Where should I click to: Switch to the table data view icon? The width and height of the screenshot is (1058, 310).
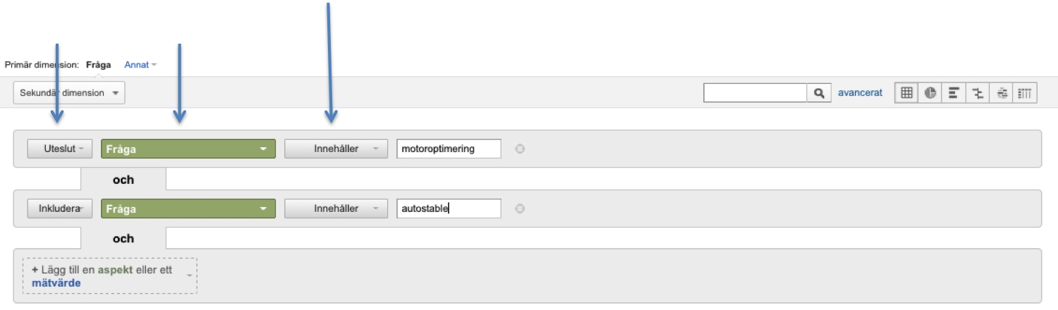[907, 93]
